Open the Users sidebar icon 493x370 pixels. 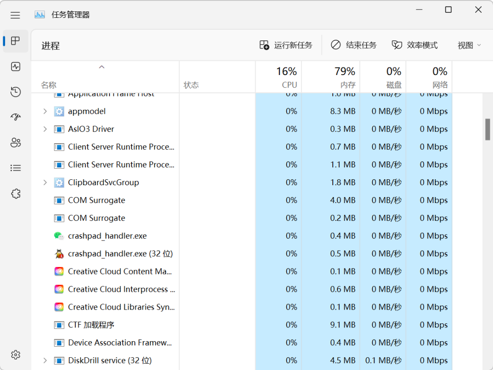coord(16,143)
